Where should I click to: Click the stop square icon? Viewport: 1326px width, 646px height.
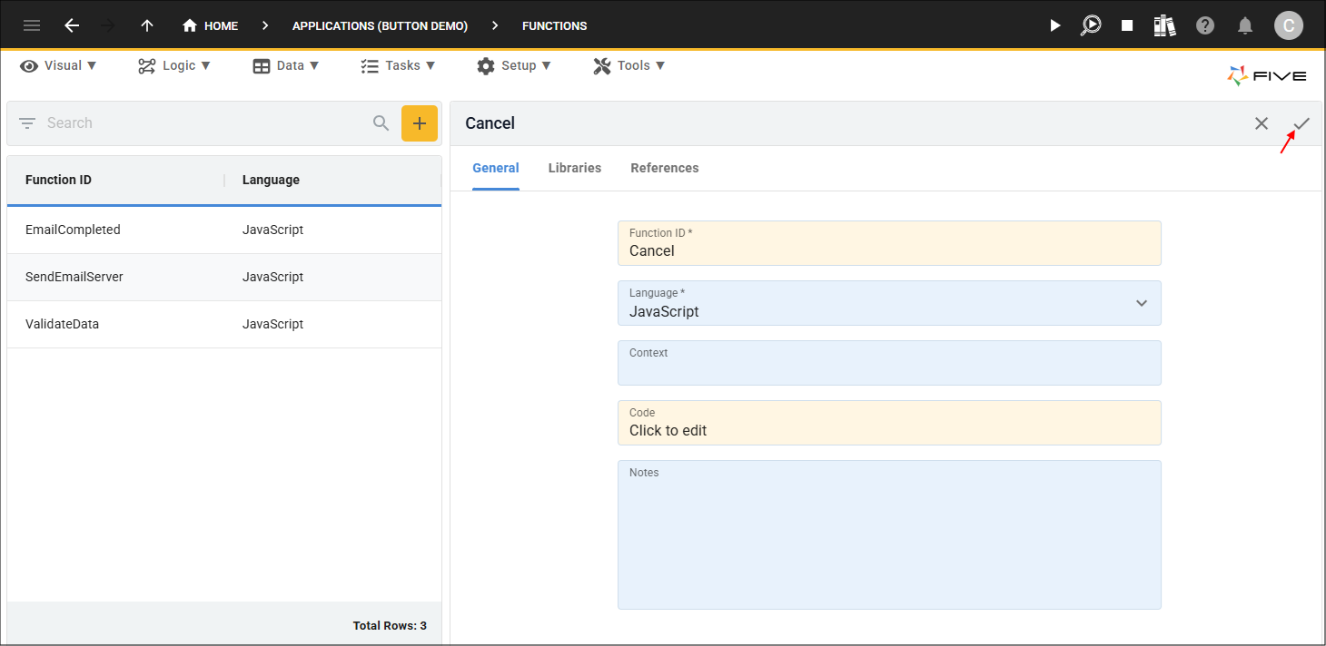click(x=1127, y=25)
